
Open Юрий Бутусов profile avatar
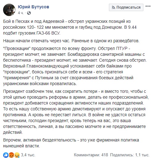9,10
